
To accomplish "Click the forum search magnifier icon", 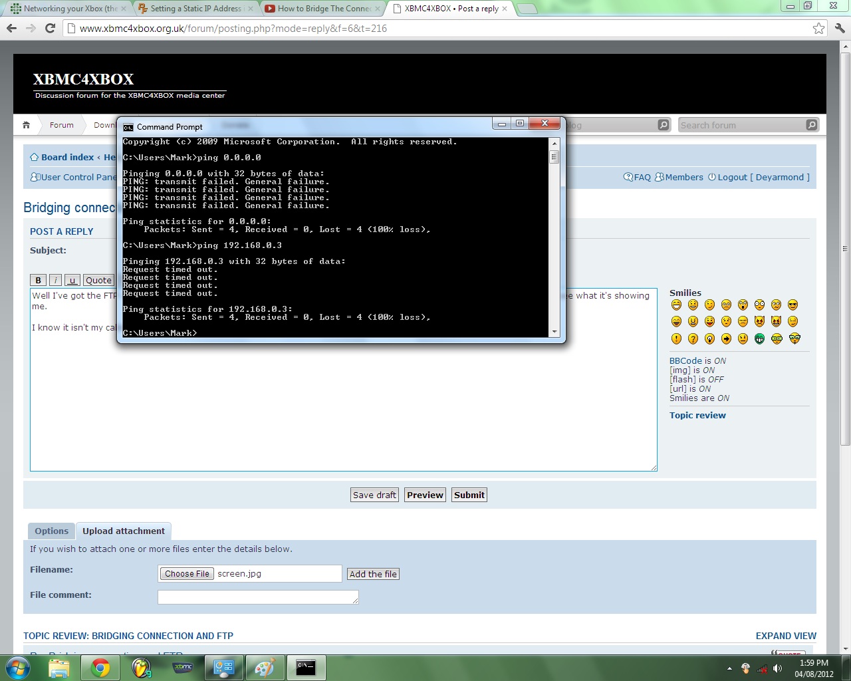I will pos(811,125).
